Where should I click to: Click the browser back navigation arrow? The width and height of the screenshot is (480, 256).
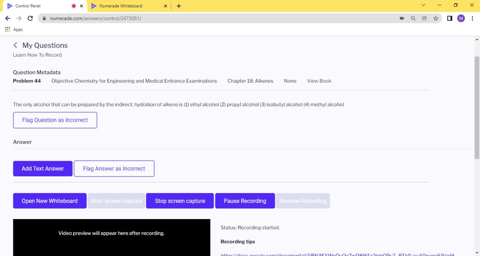coord(7,18)
